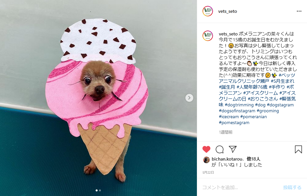Focus the コメントを追加 comment field
This screenshot has width=307, height=196.
pyautogui.click(x=241, y=187)
